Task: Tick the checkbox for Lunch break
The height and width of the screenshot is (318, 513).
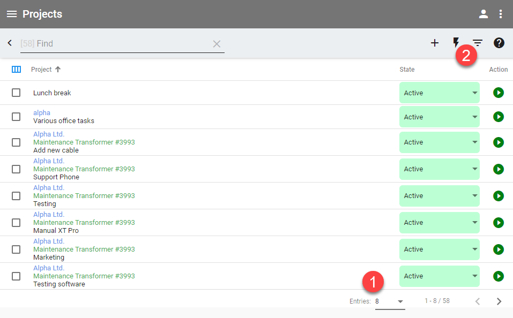Action: click(16, 93)
